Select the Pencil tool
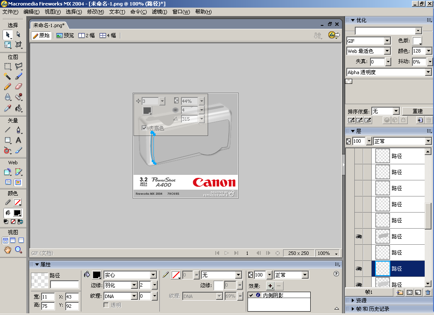 coord(8,86)
